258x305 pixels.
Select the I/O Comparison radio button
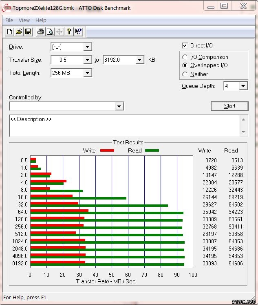click(x=185, y=57)
